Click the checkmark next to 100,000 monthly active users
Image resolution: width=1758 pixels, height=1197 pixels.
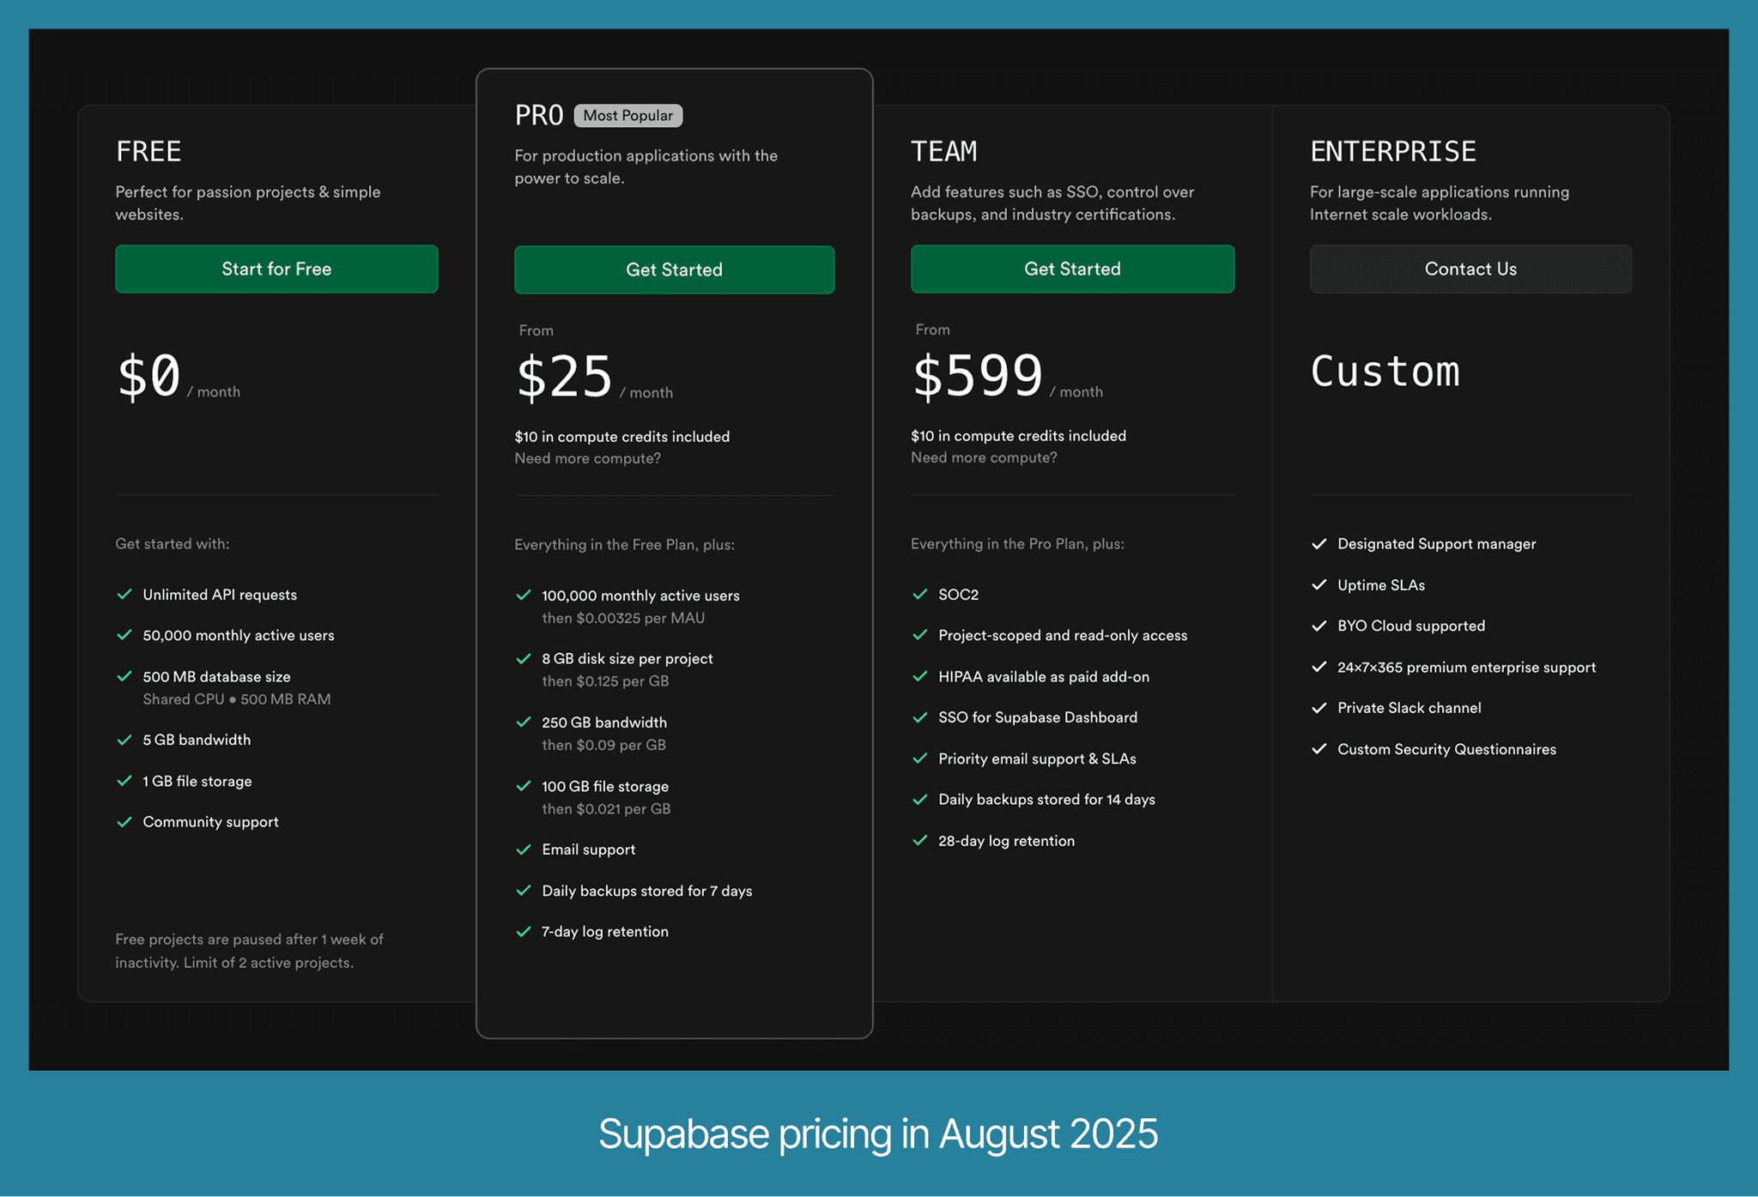524,595
